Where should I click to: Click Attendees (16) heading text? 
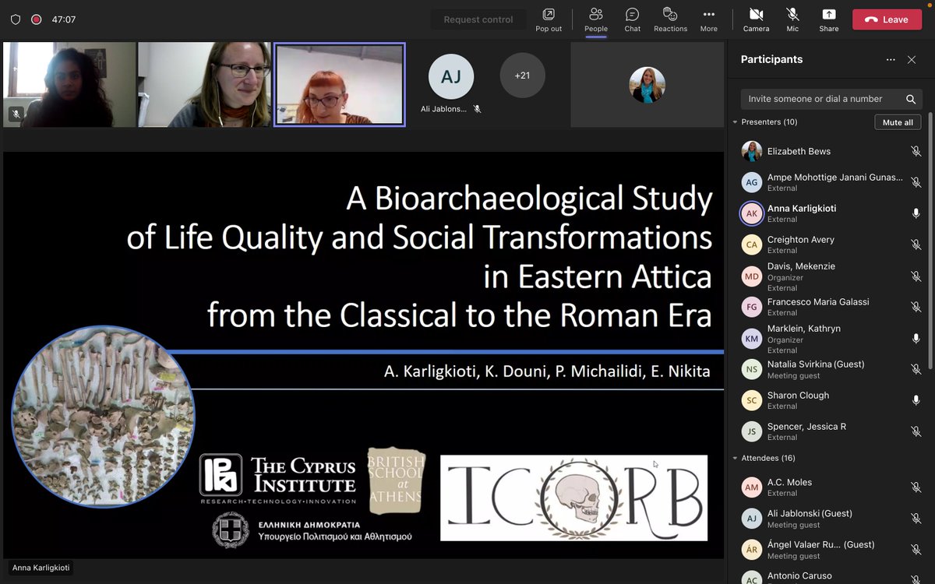(768, 459)
